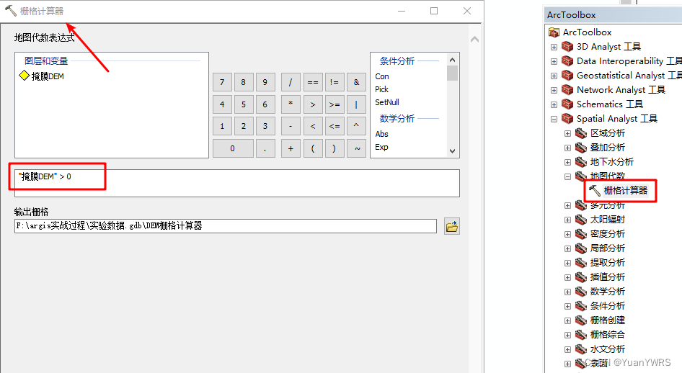Click the 太阳辐射 toolset icon

[581, 220]
